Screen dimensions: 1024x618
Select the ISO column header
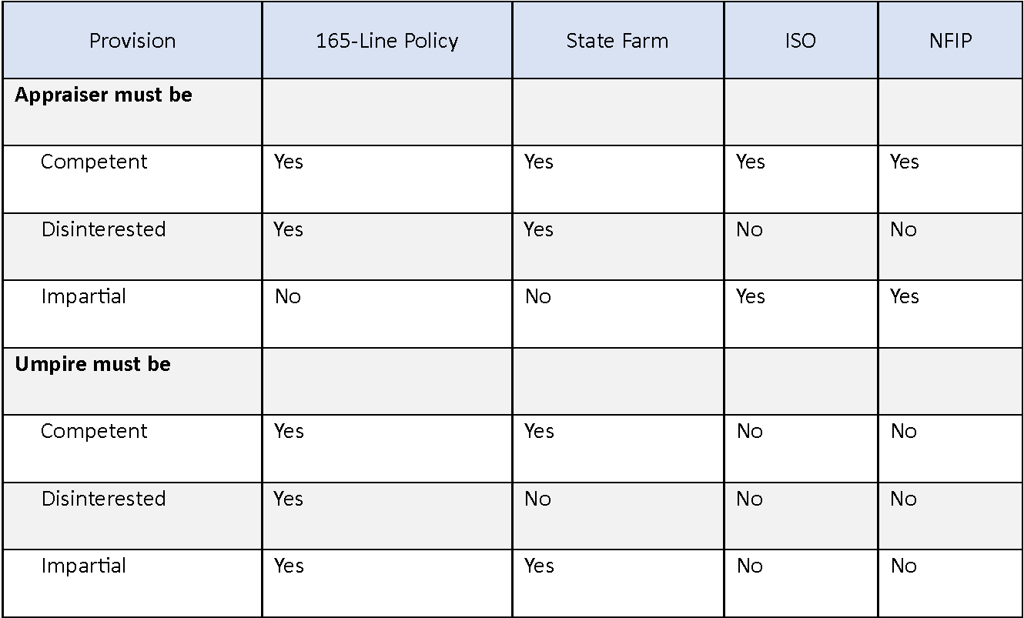(800, 41)
